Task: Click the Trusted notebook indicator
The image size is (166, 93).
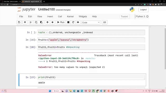Action: click(124, 17)
